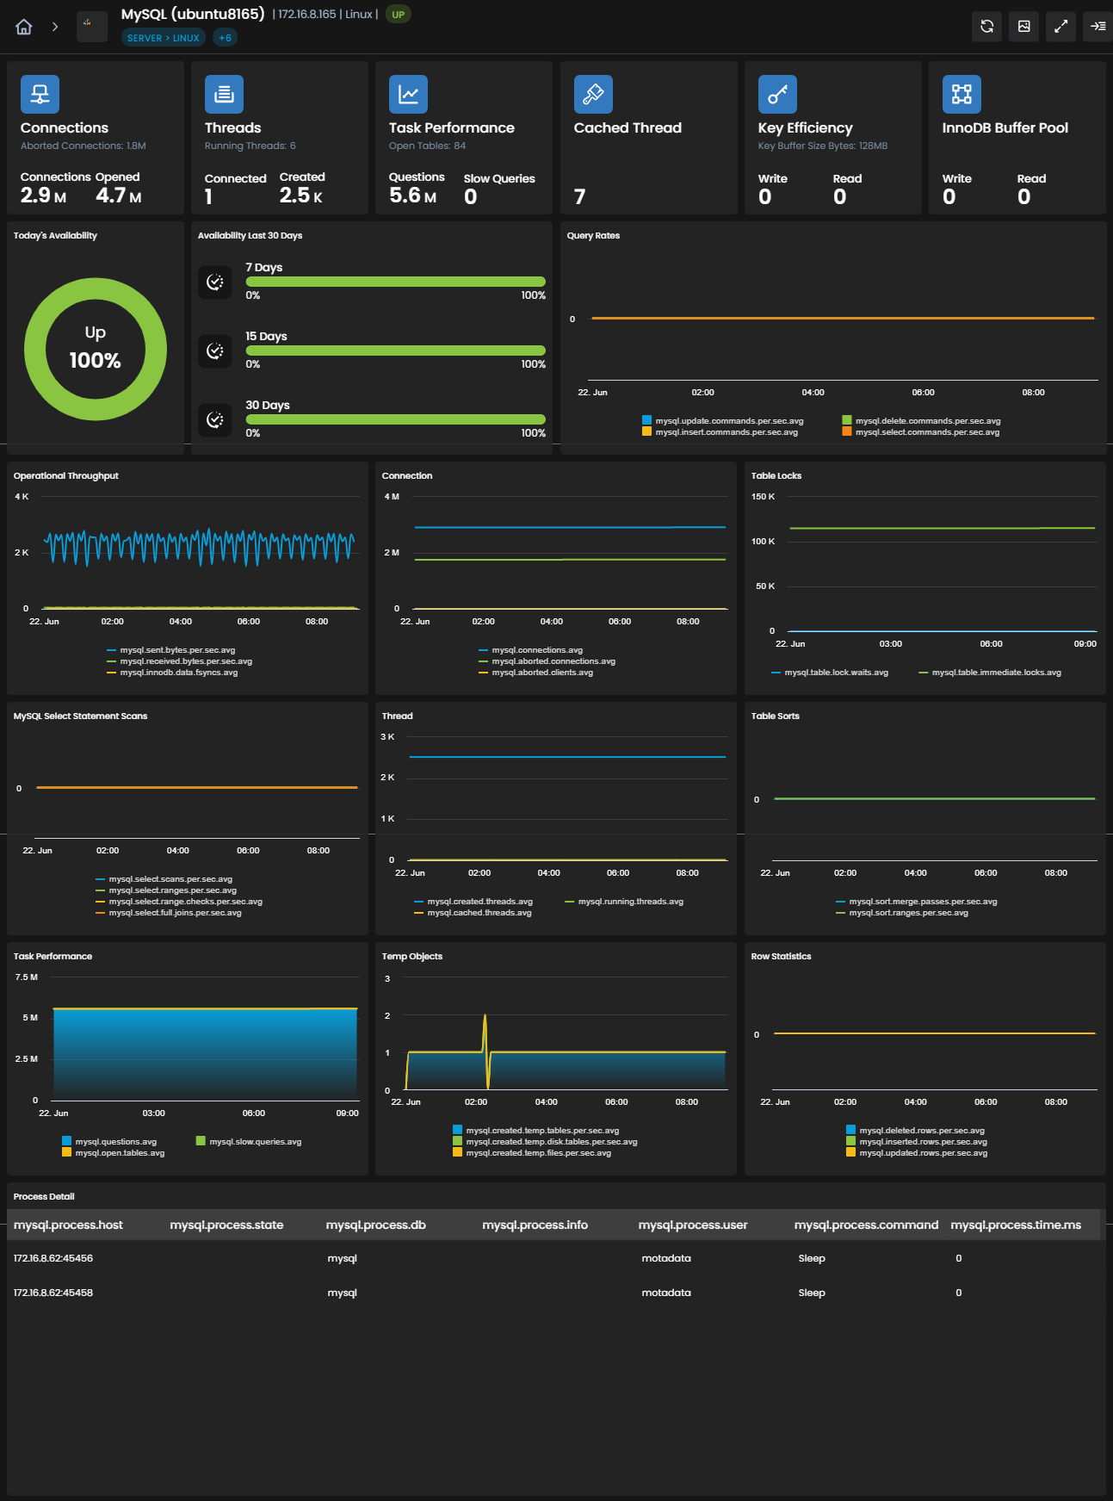This screenshot has width=1113, height=1501.
Task: Go to the home icon in breadcrumb
Action: 24,27
